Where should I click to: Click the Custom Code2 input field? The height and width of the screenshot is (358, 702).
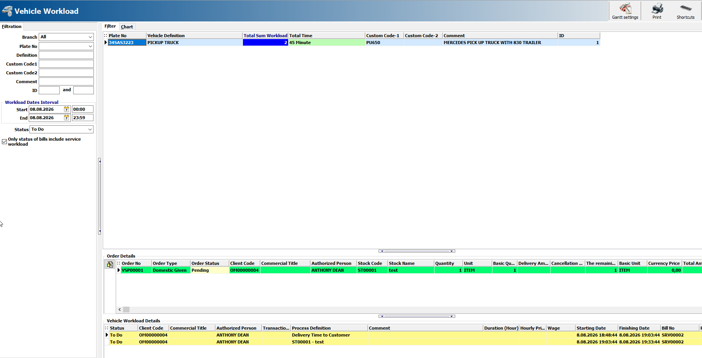click(66, 73)
